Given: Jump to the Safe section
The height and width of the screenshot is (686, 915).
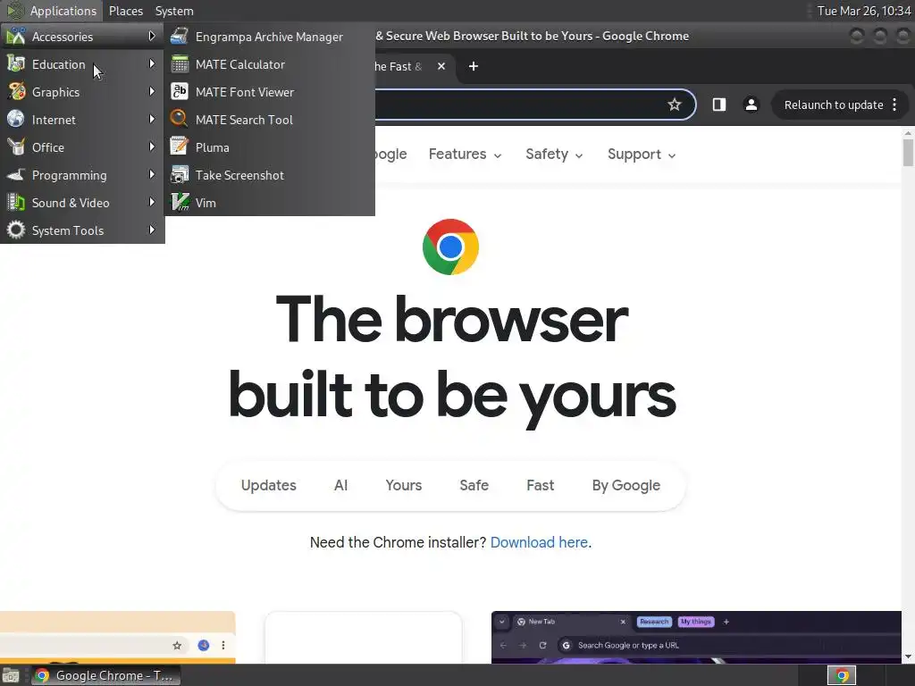Looking at the screenshot, I should pyautogui.click(x=474, y=485).
